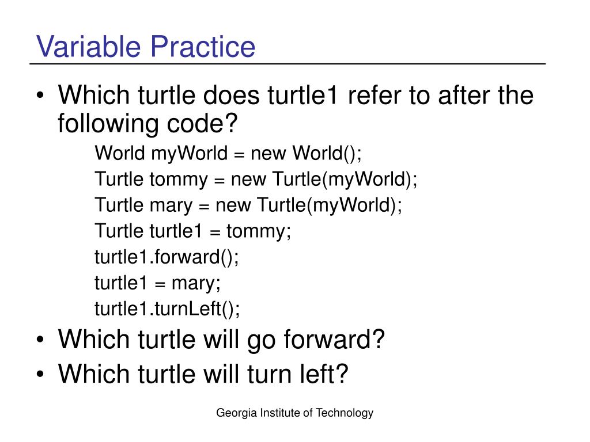Click the word 'following code?' in first bullet
Viewport: 590px width, 442px height.
pos(147,123)
